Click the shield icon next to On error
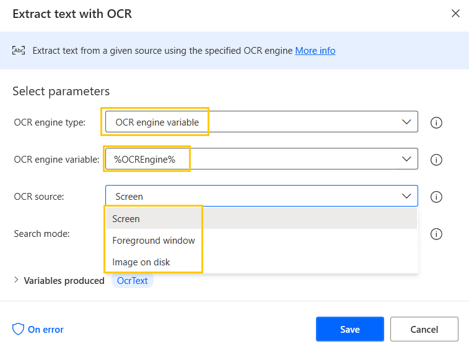Screen dimensions: 469x347 click(x=18, y=329)
